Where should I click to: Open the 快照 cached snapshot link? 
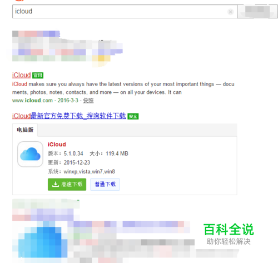[88, 101]
